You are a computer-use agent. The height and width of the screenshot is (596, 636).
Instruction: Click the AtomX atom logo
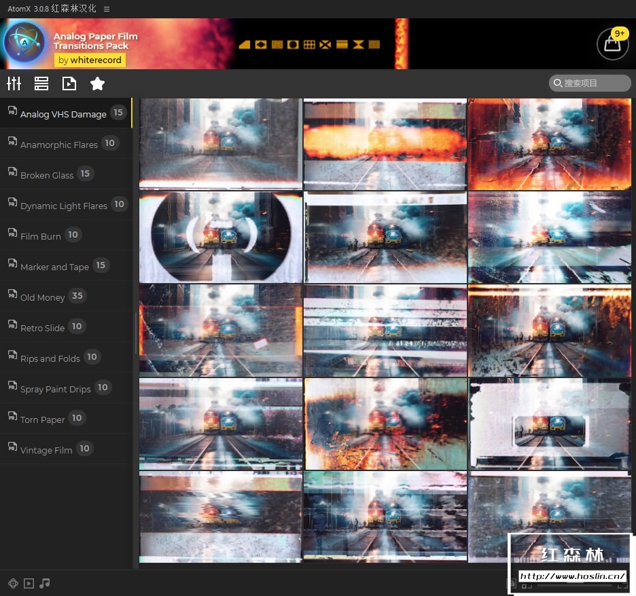click(24, 43)
